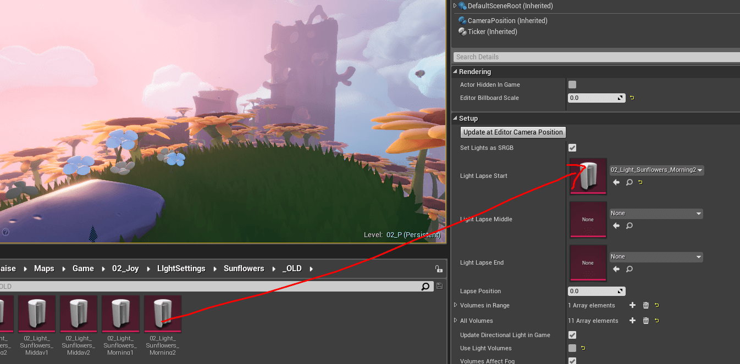Click the Ticker (Inherited) component icon
Image resolution: width=740 pixels, height=364 pixels.
pos(463,32)
